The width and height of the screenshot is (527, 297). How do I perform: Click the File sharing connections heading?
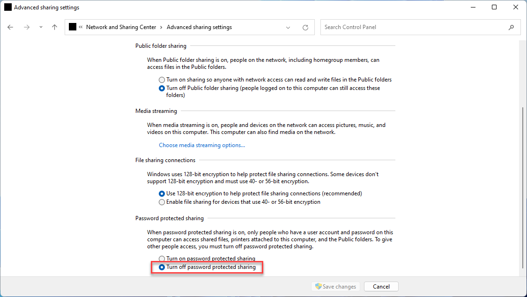coord(165,160)
